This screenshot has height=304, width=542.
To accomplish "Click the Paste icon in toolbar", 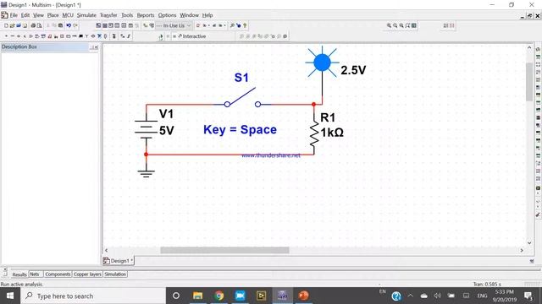I will [x=60, y=25].
